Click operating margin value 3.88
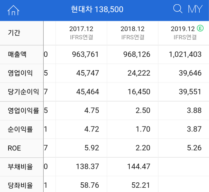This screenshot has height=192, width=209. click(x=194, y=111)
